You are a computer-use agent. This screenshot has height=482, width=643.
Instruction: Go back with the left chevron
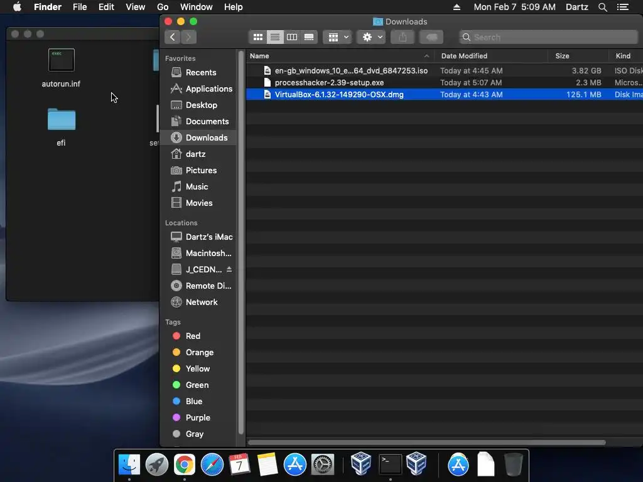point(173,37)
